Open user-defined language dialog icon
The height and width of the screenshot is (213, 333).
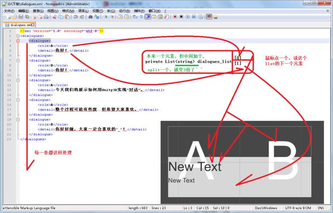[154, 17]
